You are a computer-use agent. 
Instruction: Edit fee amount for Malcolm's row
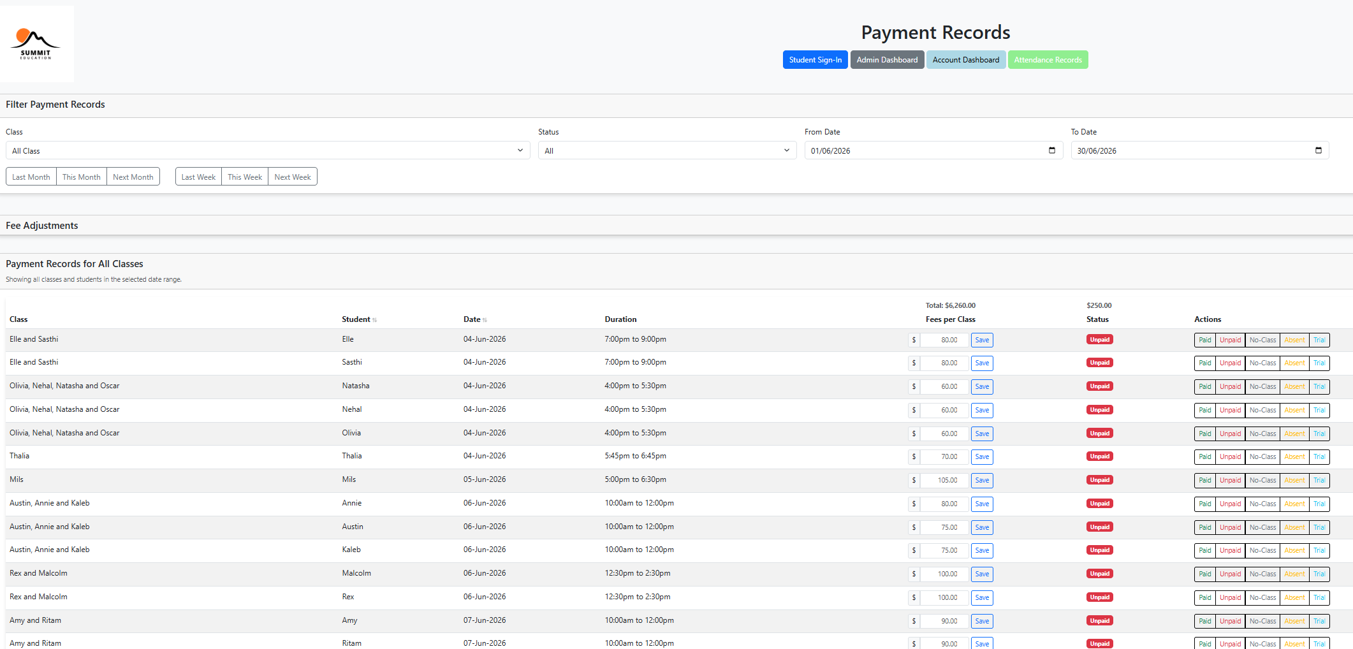coord(944,574)
